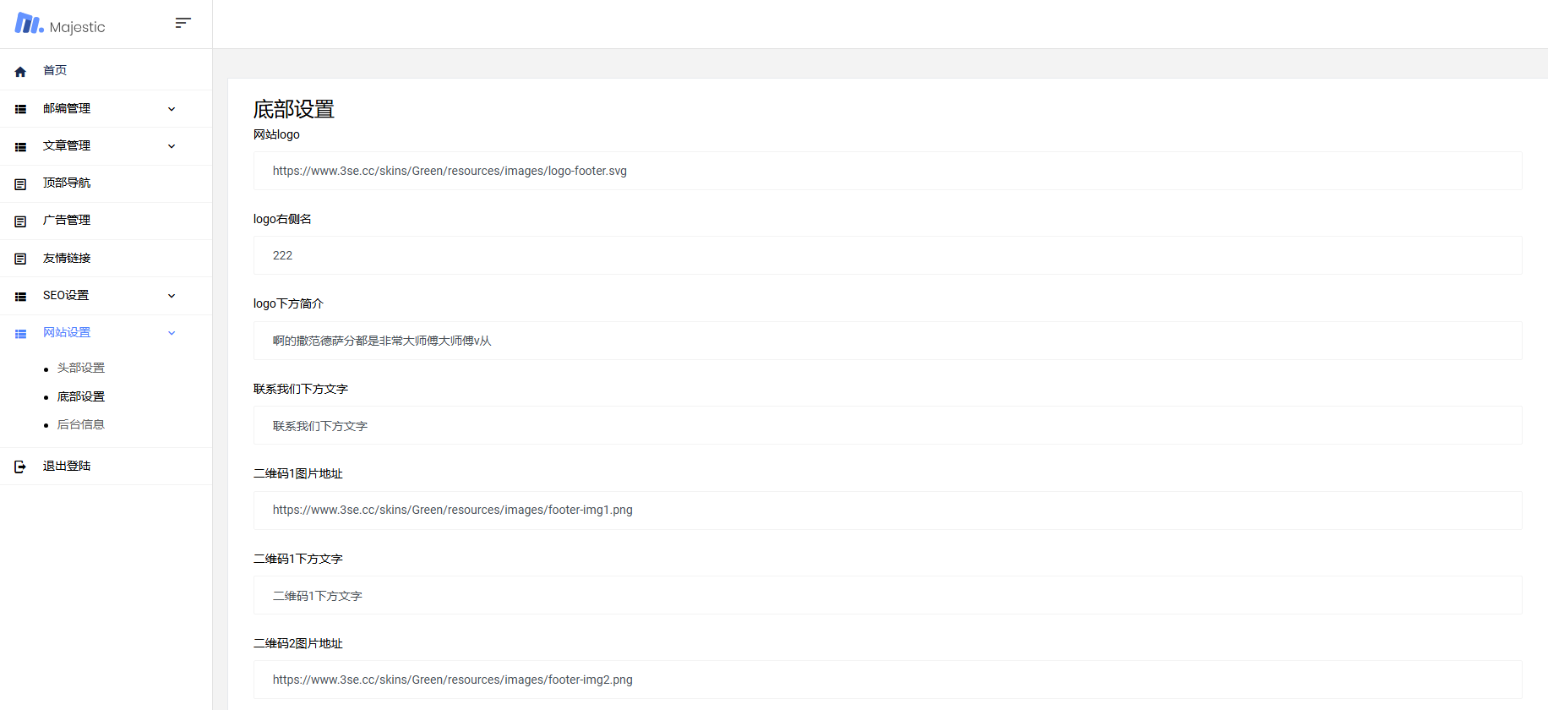The height and width of the screenshot is (710, 1548).
Task: Collapse the 网站设置 menu chevron
Action: [x=172, y=333]
